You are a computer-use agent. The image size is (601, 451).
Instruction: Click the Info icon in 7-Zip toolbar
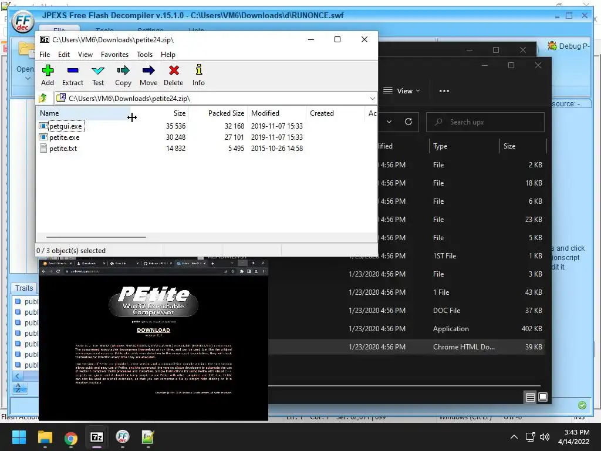pos(198,70)
